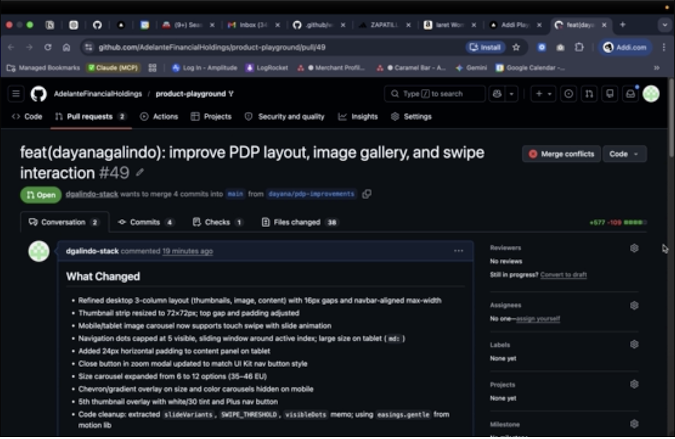Click the Install app button
Viewport: 675px width, 439px height.
[x=485, y=48]
